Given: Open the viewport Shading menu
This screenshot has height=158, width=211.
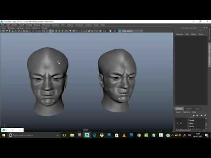Looking at the screenshot, I should pyautogui.click(x=11, y=28).
